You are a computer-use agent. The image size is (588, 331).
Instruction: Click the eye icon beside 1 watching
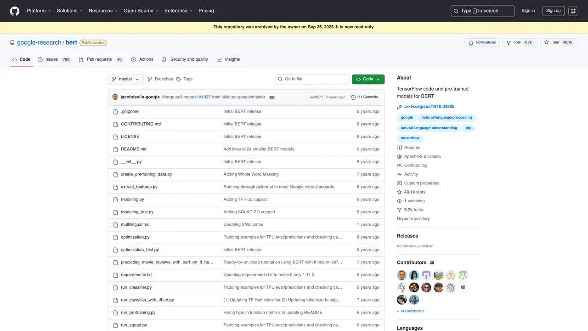pyautogui.click(x=400, y=201)
